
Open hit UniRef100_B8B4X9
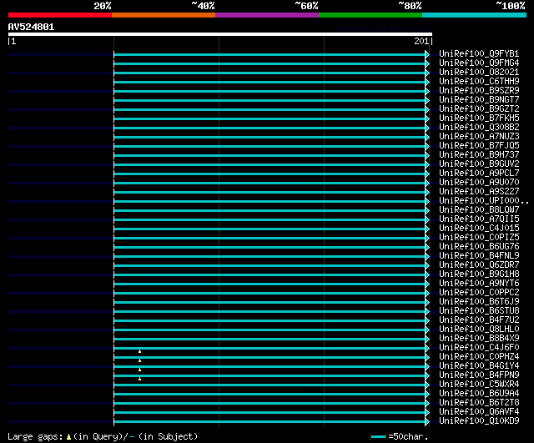click(479, 339)
